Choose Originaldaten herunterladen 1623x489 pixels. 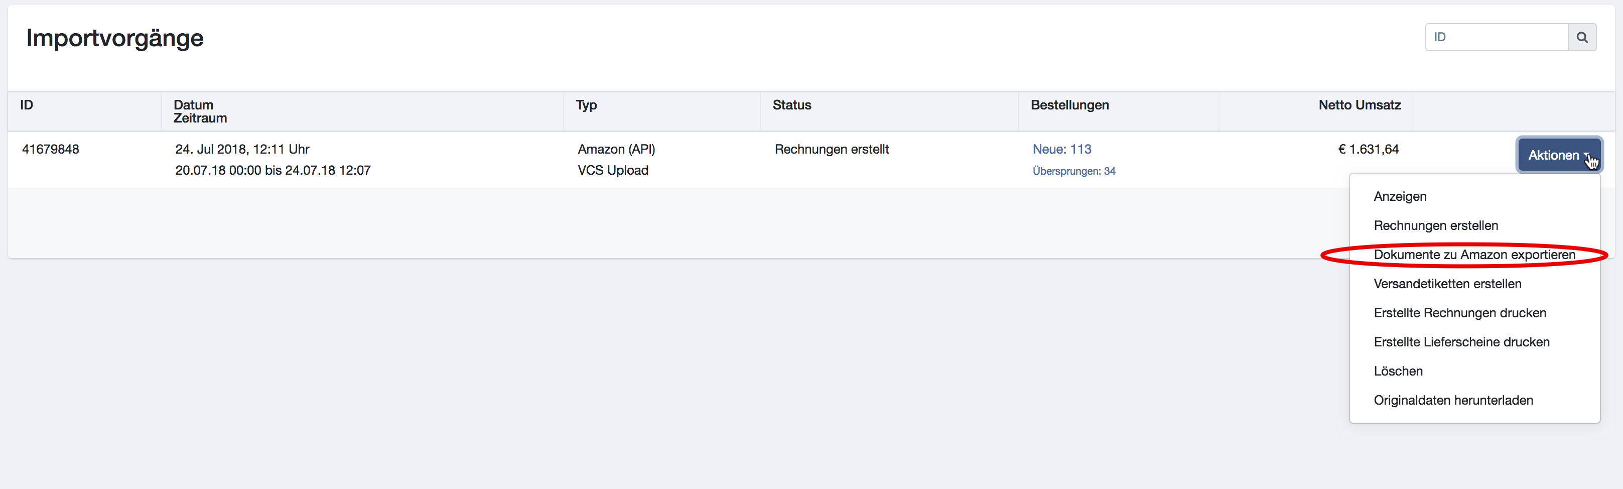(1453, 400)
